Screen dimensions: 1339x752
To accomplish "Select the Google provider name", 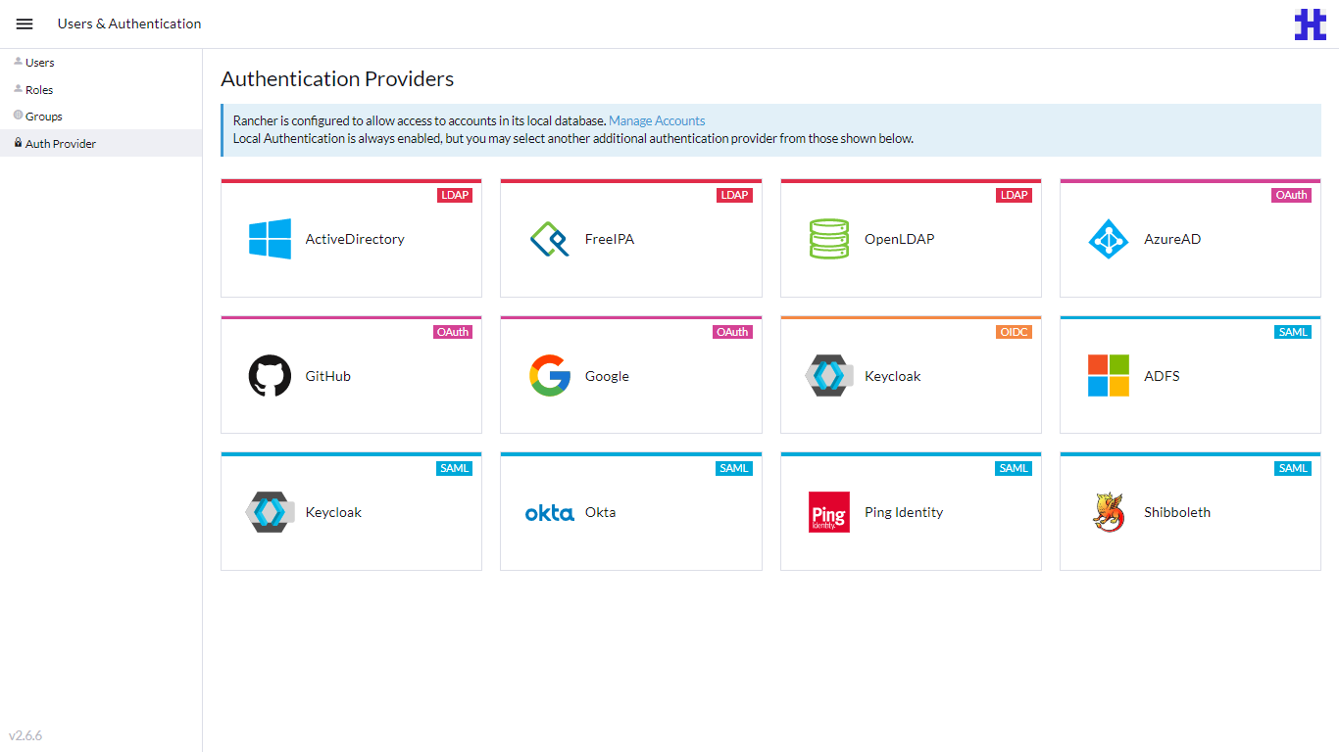I will 607,376.
